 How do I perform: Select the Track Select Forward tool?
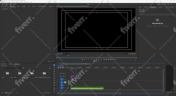click(54, 67)
